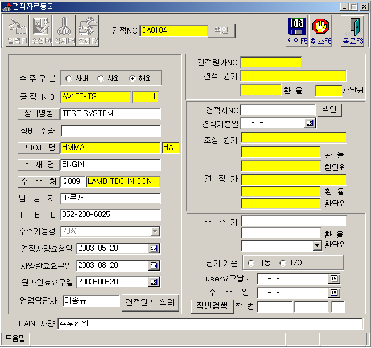Expand the 수주가 환단위 dropdown
Screen dimensions: 371x348
point(318,245)
